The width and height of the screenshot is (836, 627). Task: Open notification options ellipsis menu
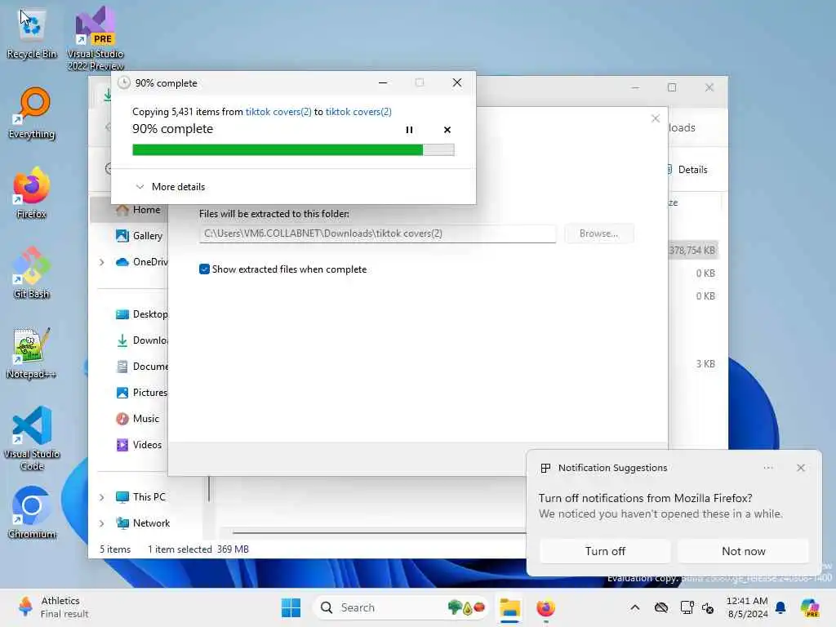pyautogui.click(x=768, y=468)
